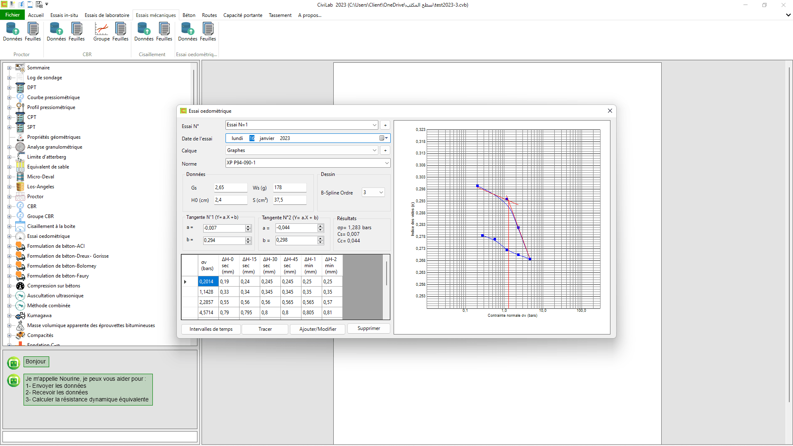Open the Norme XP P94-090-1 dropdown

pos(387,163)
